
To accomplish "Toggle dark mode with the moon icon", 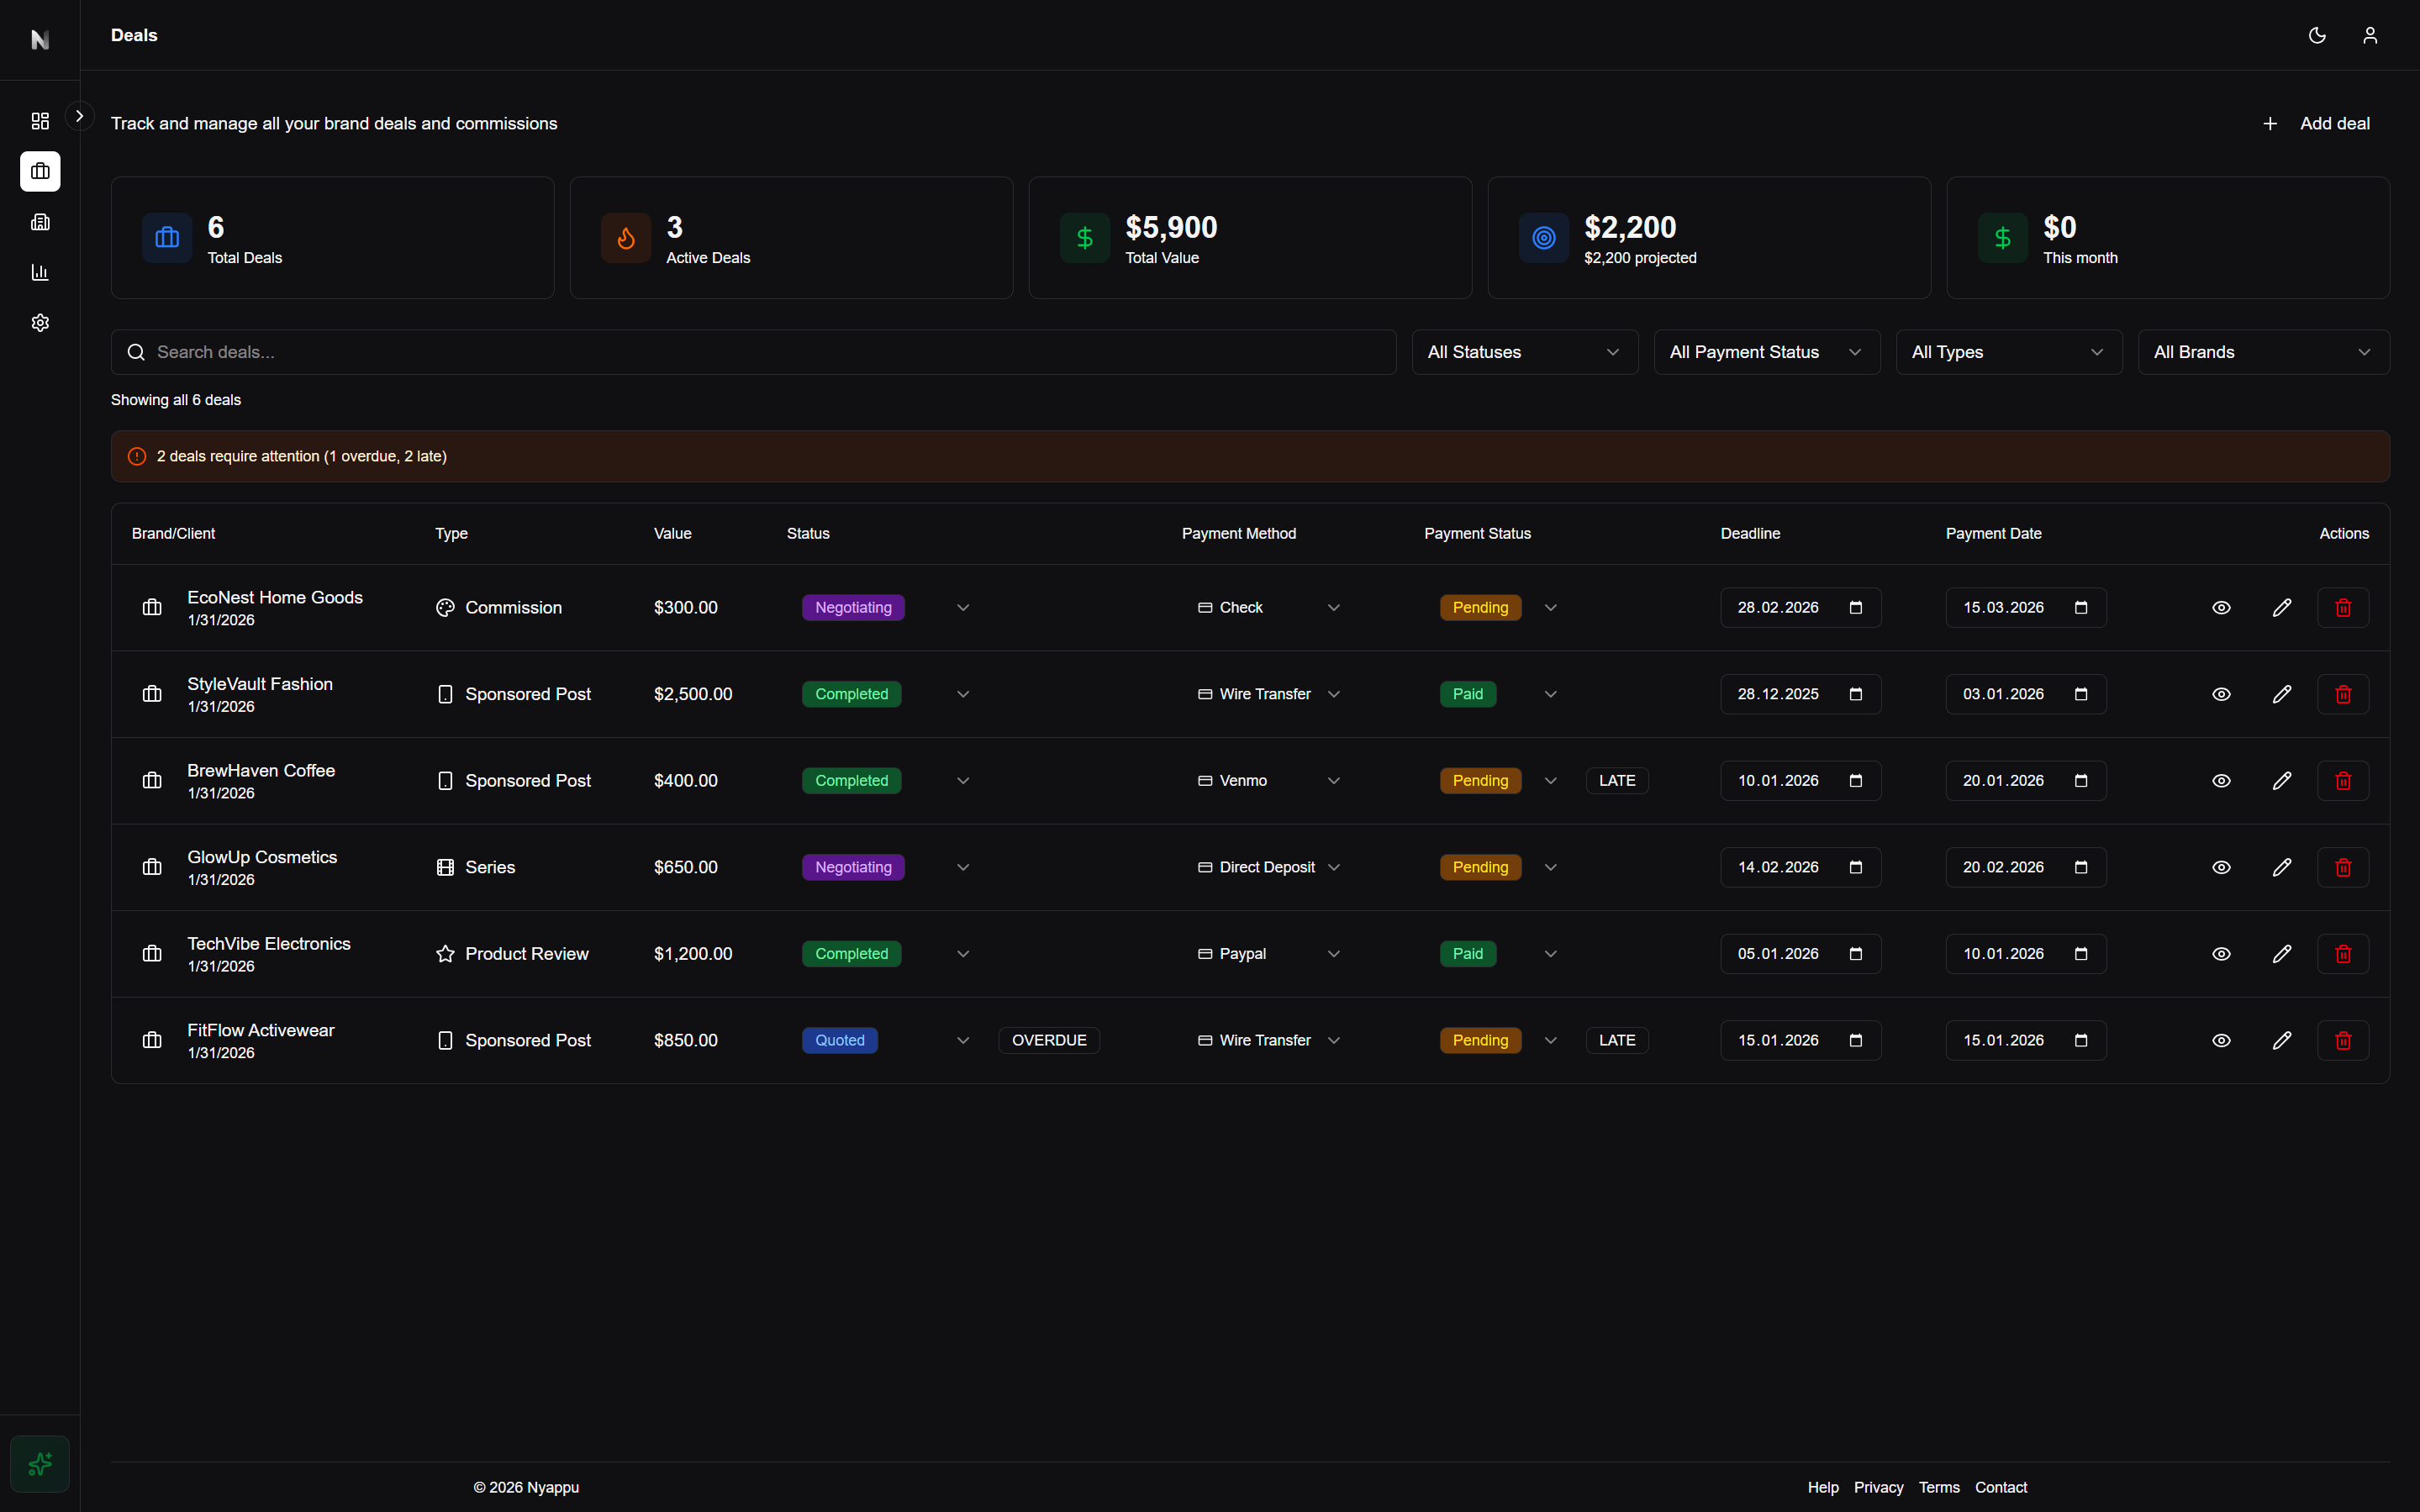I will 2317,35.
